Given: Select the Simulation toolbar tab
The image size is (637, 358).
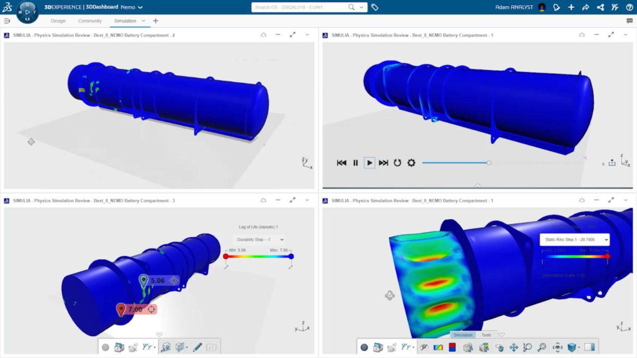Looking at the screenshot, I should click(463, 335).
